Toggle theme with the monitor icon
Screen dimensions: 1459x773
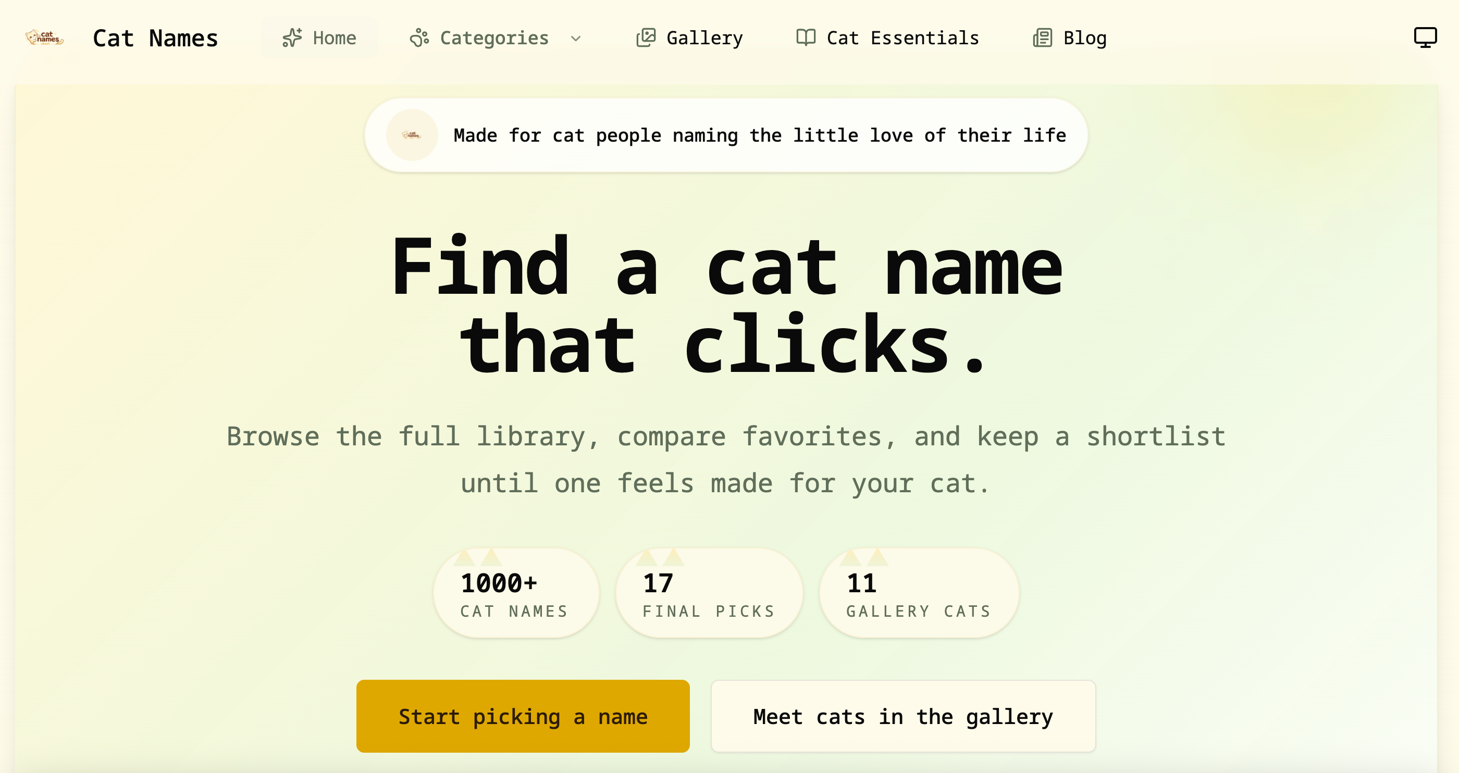click(x=1425, y=38)
